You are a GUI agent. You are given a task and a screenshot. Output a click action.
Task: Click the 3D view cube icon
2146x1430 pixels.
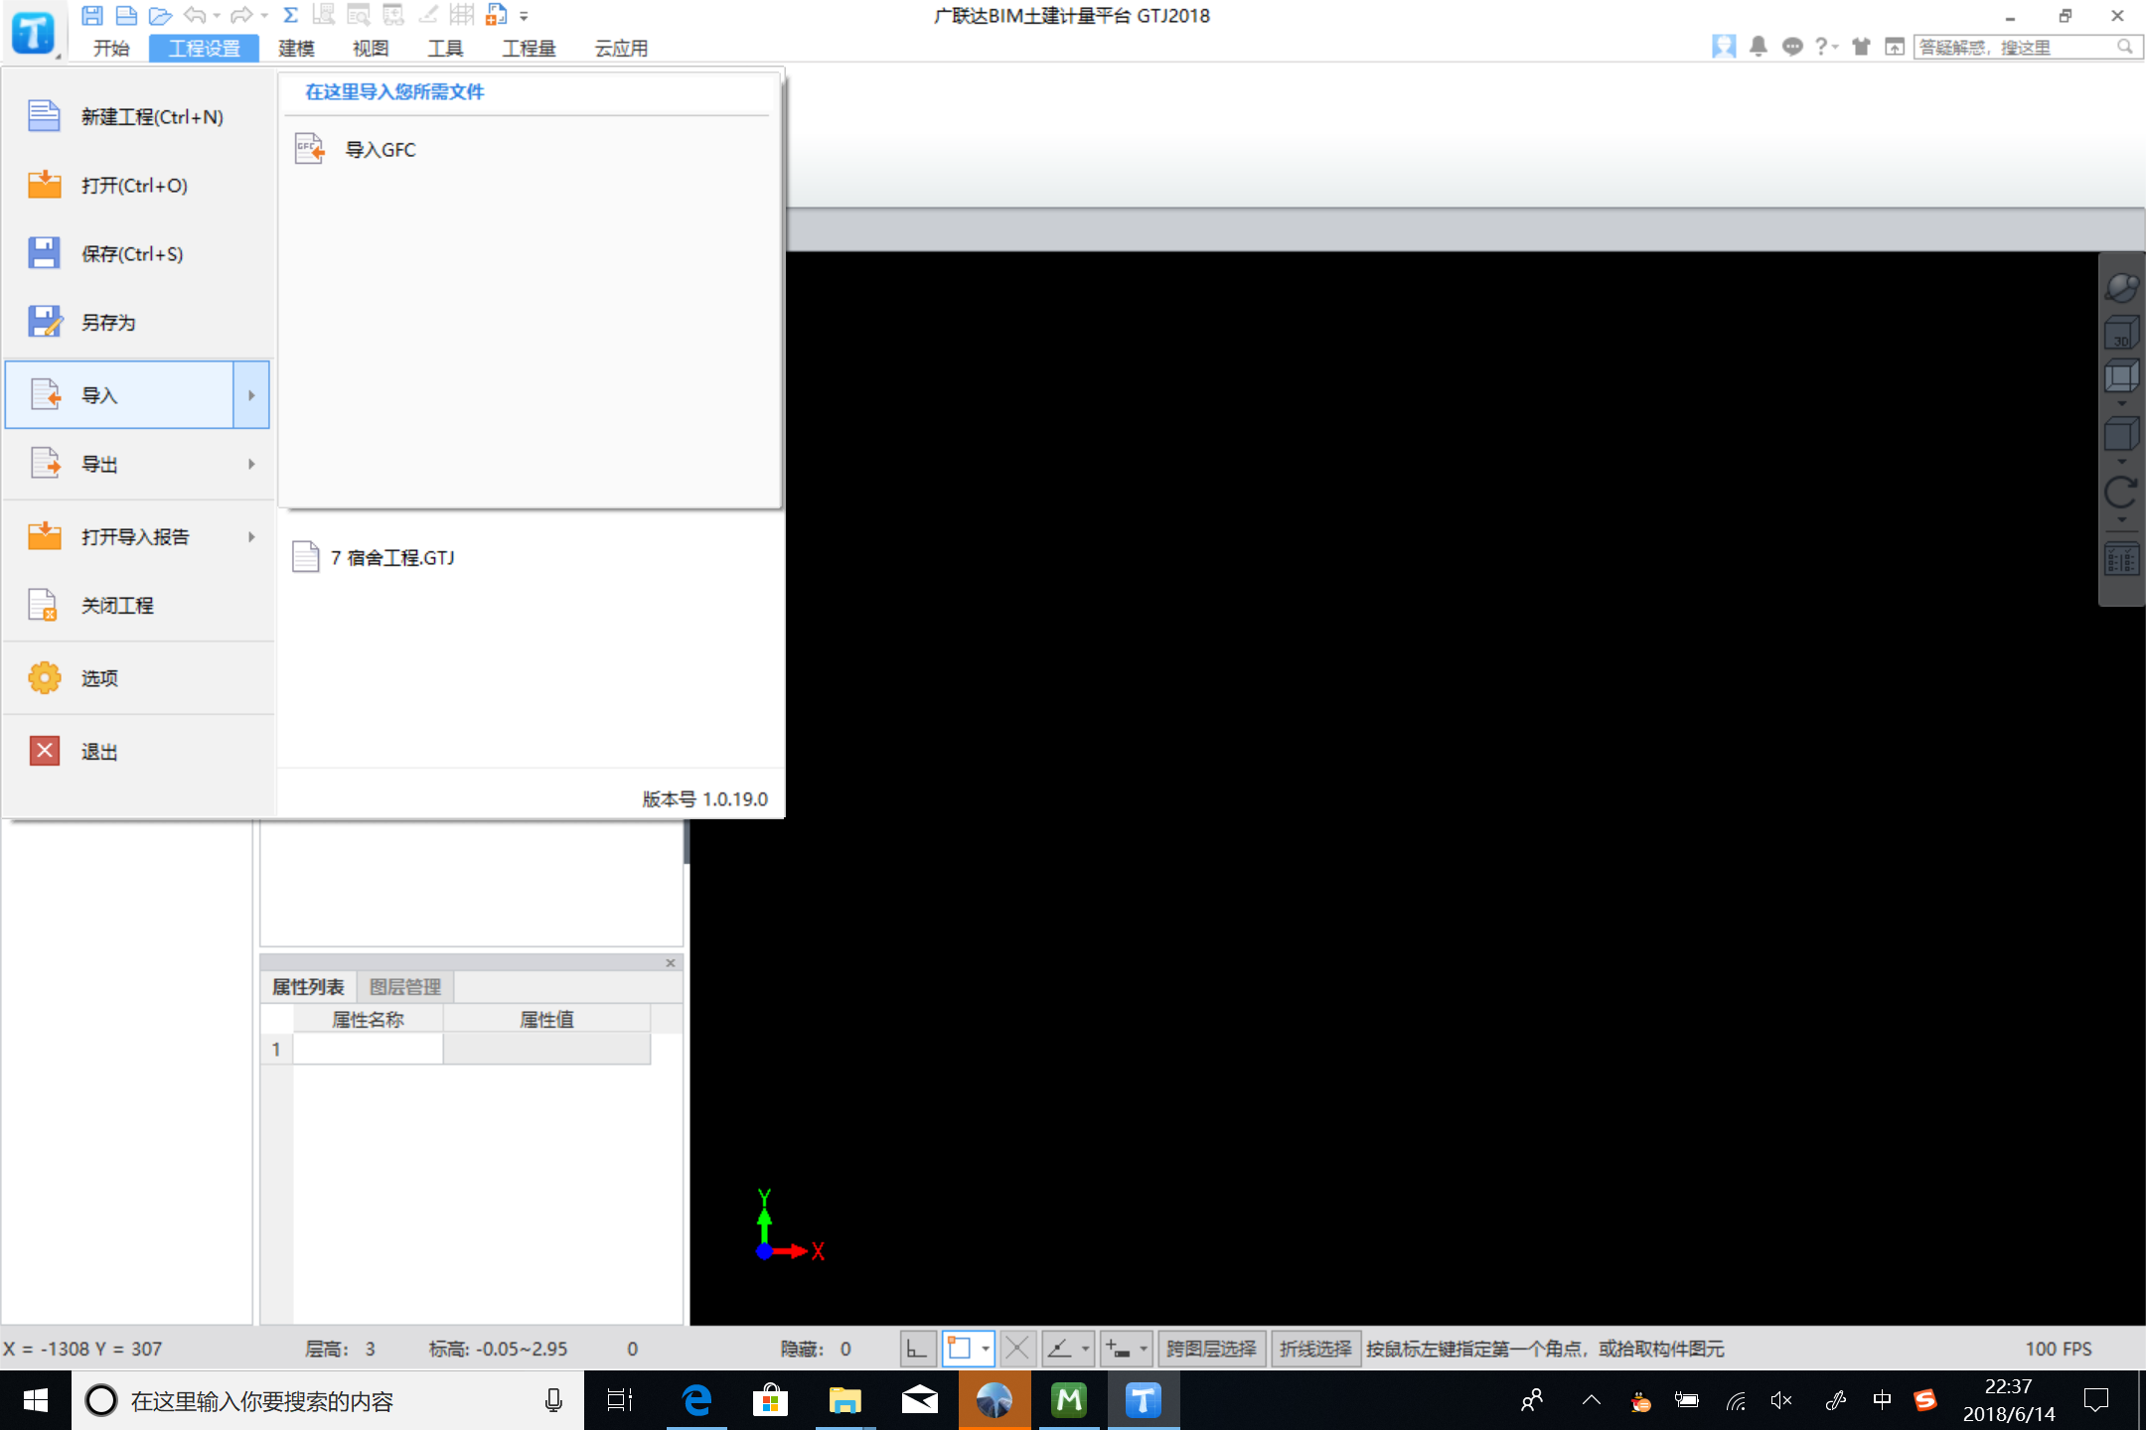[2121, 333]
